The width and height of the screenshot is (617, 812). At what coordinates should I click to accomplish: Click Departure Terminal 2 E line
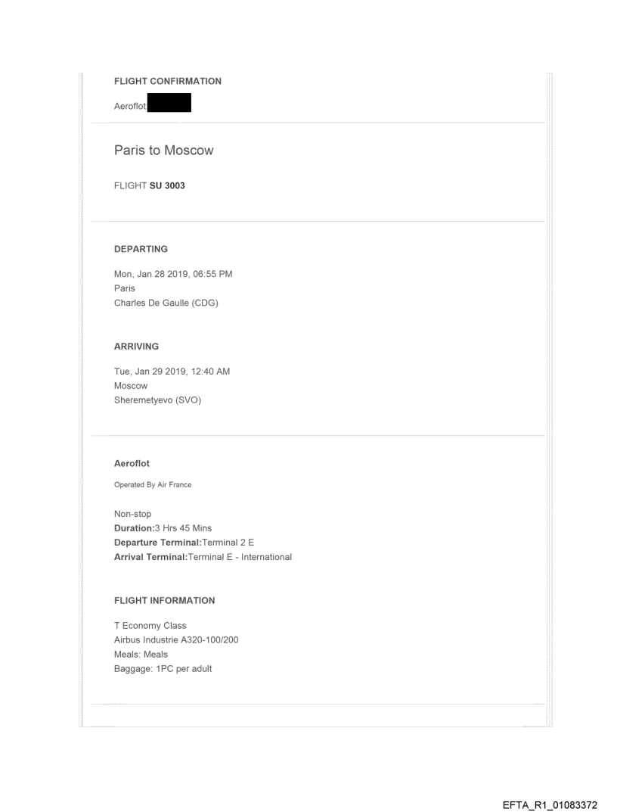(184, 543)
